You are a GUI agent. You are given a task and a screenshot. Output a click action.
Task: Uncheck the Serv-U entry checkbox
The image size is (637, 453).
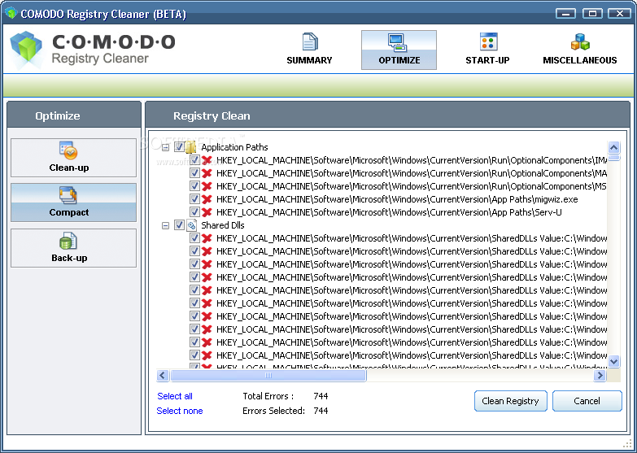(x=194, y=212)
